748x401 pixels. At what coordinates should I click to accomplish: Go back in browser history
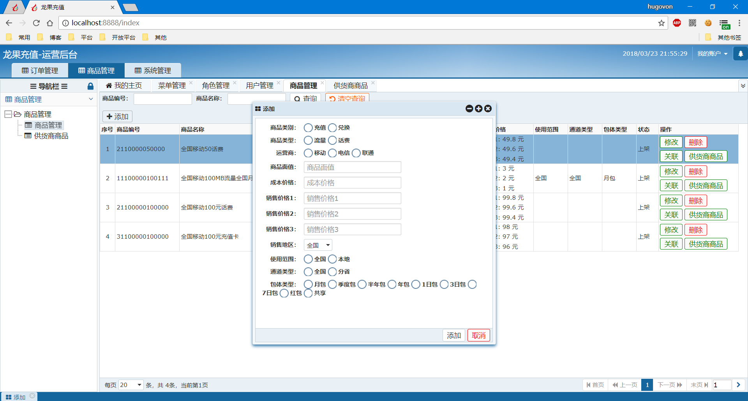pyautogui.click(x=9, y=23)
